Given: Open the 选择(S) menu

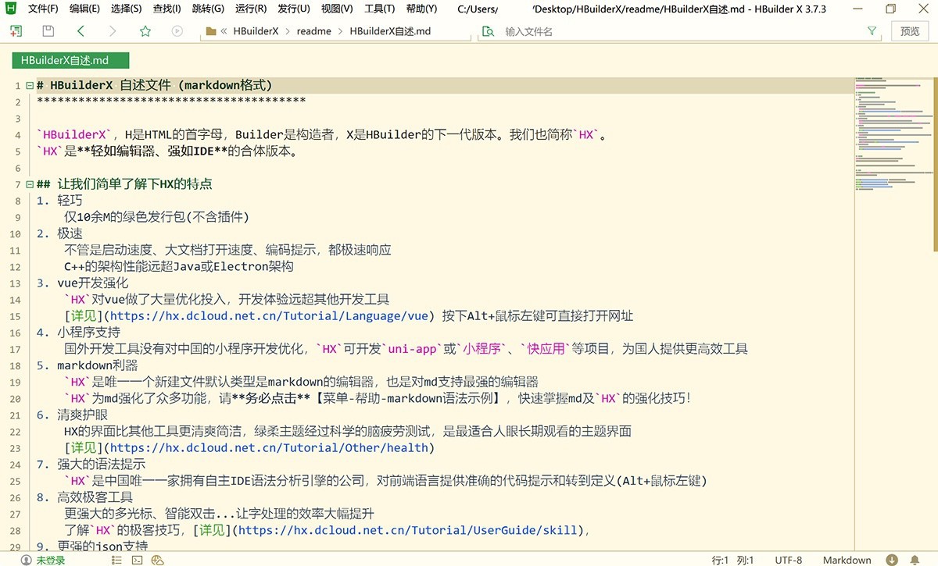Looking at the screenshot, I should click(126, 9).
